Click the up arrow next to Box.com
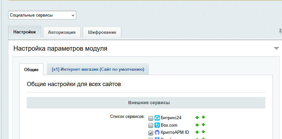The image size is (282, 139). coord(197,125)
